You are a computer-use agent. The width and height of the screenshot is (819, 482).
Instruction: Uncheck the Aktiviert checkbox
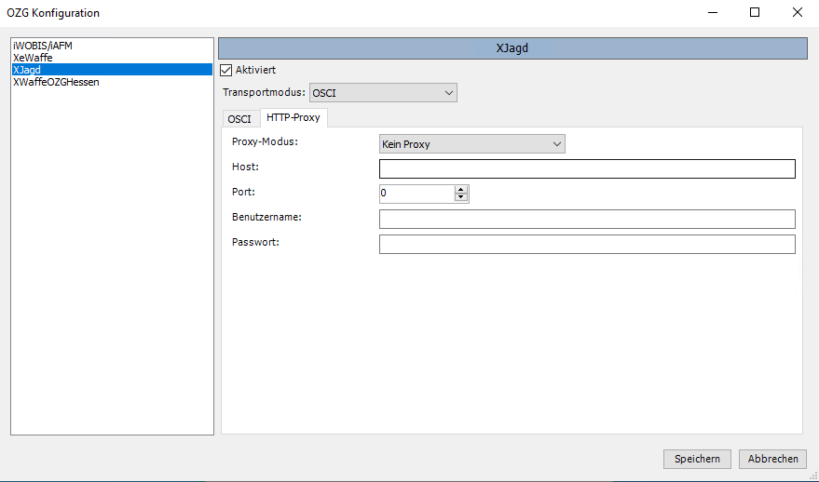225,70
